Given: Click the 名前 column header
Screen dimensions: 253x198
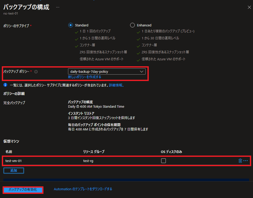Looking at the screenshot, I should pos(9,152).
